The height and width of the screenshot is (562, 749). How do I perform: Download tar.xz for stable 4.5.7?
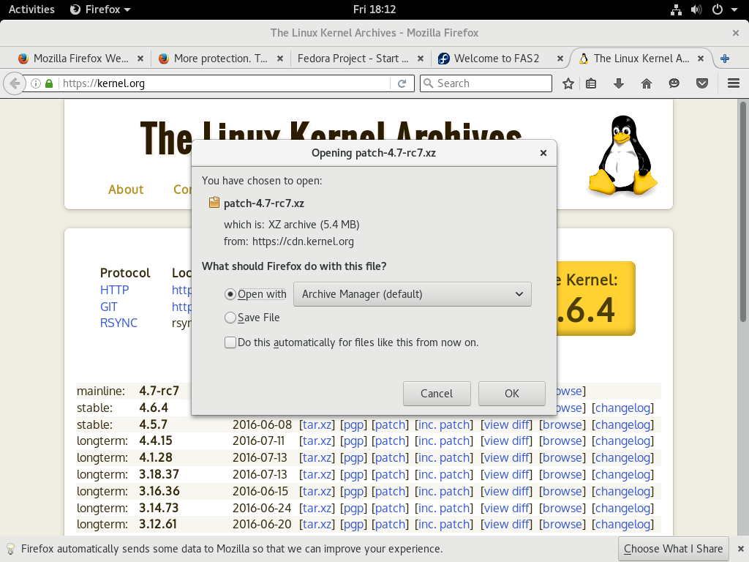(317, 425)
